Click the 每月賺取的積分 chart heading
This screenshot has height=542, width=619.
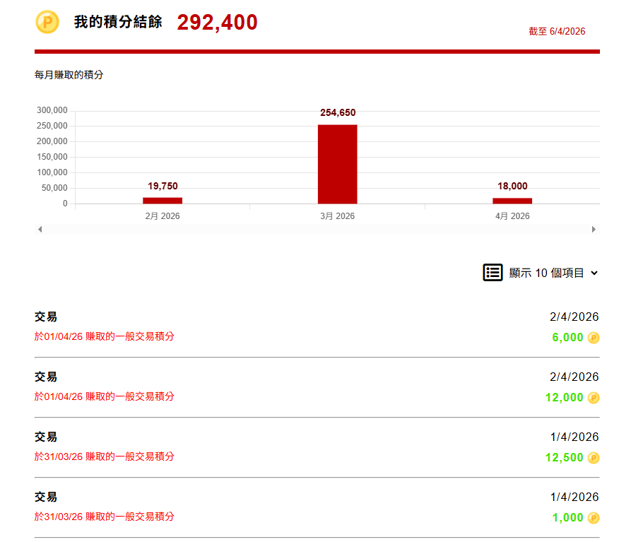pyautogui.click(x=69, y=75)
